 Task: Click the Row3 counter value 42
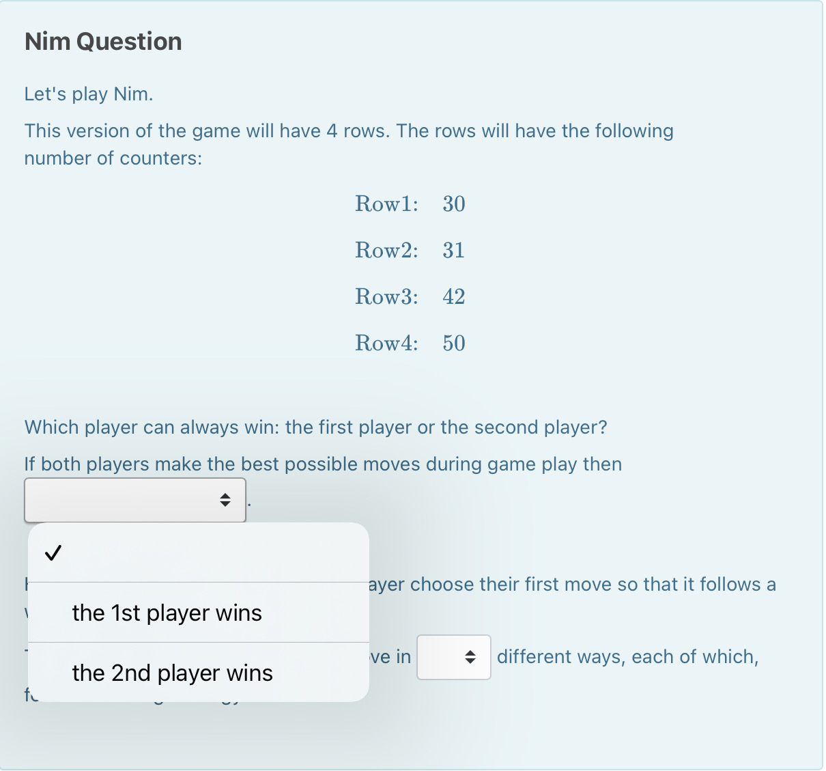pos(453,296)
